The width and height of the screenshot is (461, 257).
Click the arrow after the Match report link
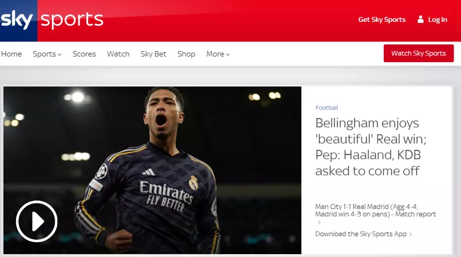[x=319, y=222]
